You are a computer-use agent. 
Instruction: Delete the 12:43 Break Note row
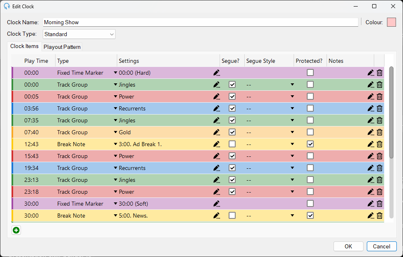380,145
